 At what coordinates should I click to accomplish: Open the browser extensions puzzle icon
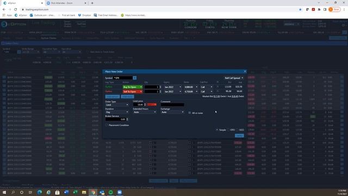pyautogui.click(x=319, y=10)
